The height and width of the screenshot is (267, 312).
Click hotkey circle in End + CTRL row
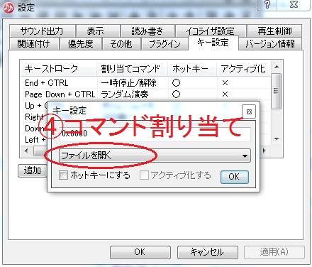[176, 83]
